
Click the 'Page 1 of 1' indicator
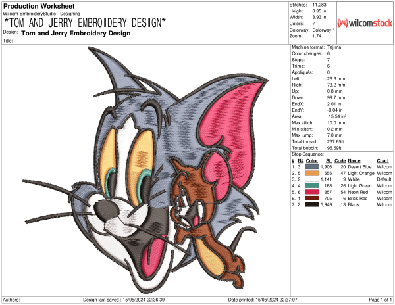tap(381, 300)
